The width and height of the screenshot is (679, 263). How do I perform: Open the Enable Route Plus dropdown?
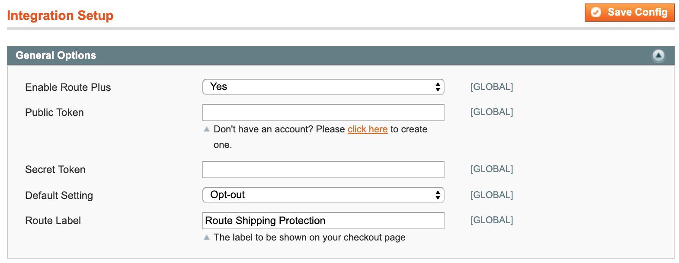[x=323, y=87]
